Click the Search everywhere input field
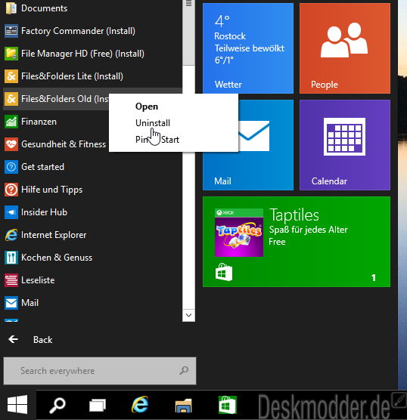Screen dimensions: 407x420 point(100,371)
